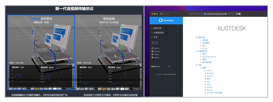
Task: Click the RUSTDESK page heading
Action: pyautogui.click(x=232, y=29)
